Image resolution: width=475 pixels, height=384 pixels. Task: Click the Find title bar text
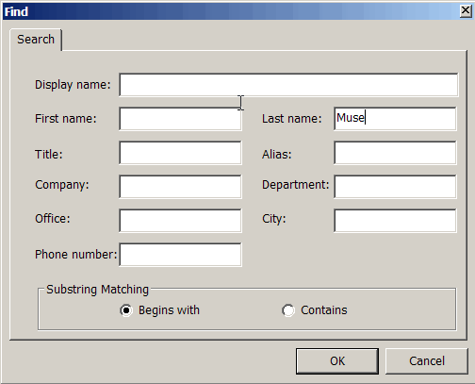pyautogui.click(x=16, y=12)
